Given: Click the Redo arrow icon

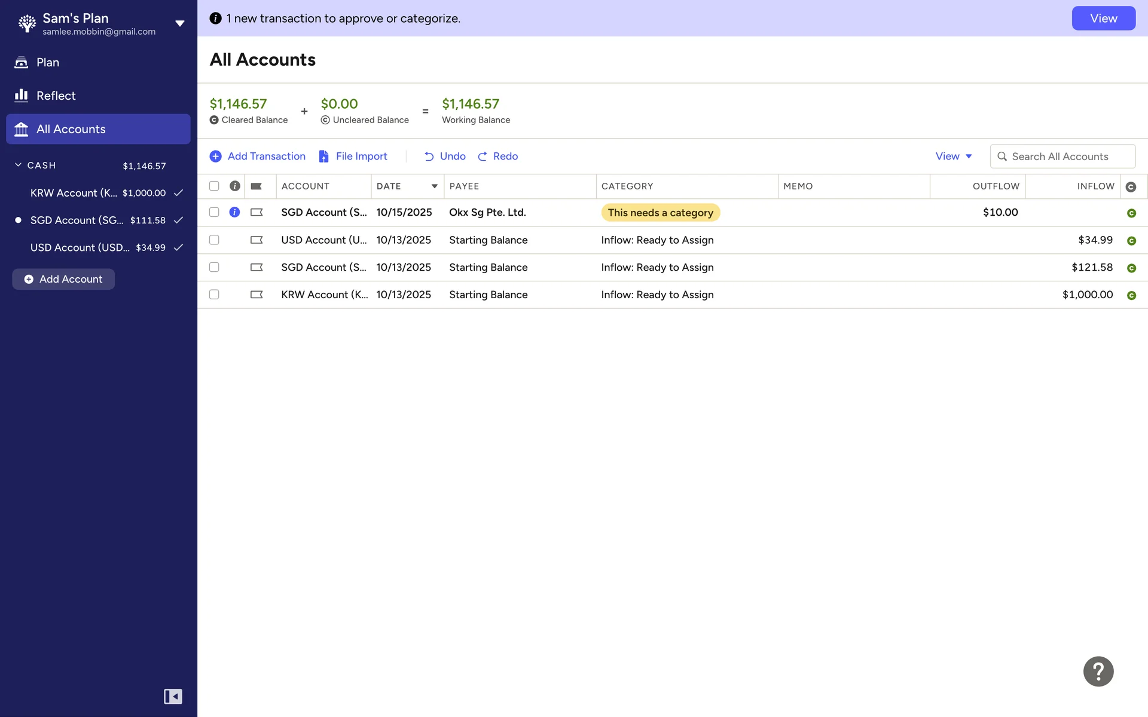Looking at the screenshot, I should (x=482, y=157).
